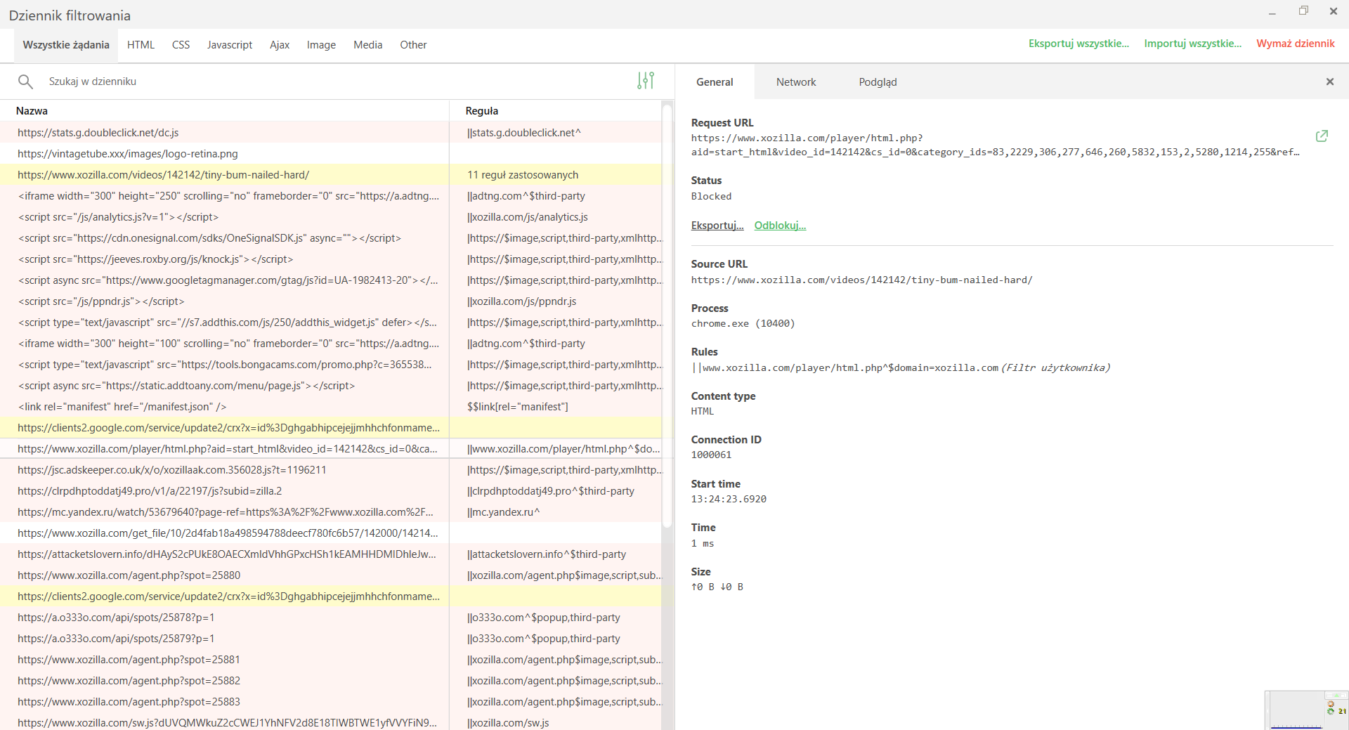
Task: Click the hamburger menu in the traffic widget
Action: tap(1329, 696)
